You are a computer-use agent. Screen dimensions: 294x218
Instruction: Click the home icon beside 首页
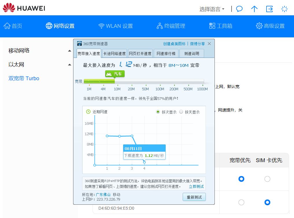point(7,26)
